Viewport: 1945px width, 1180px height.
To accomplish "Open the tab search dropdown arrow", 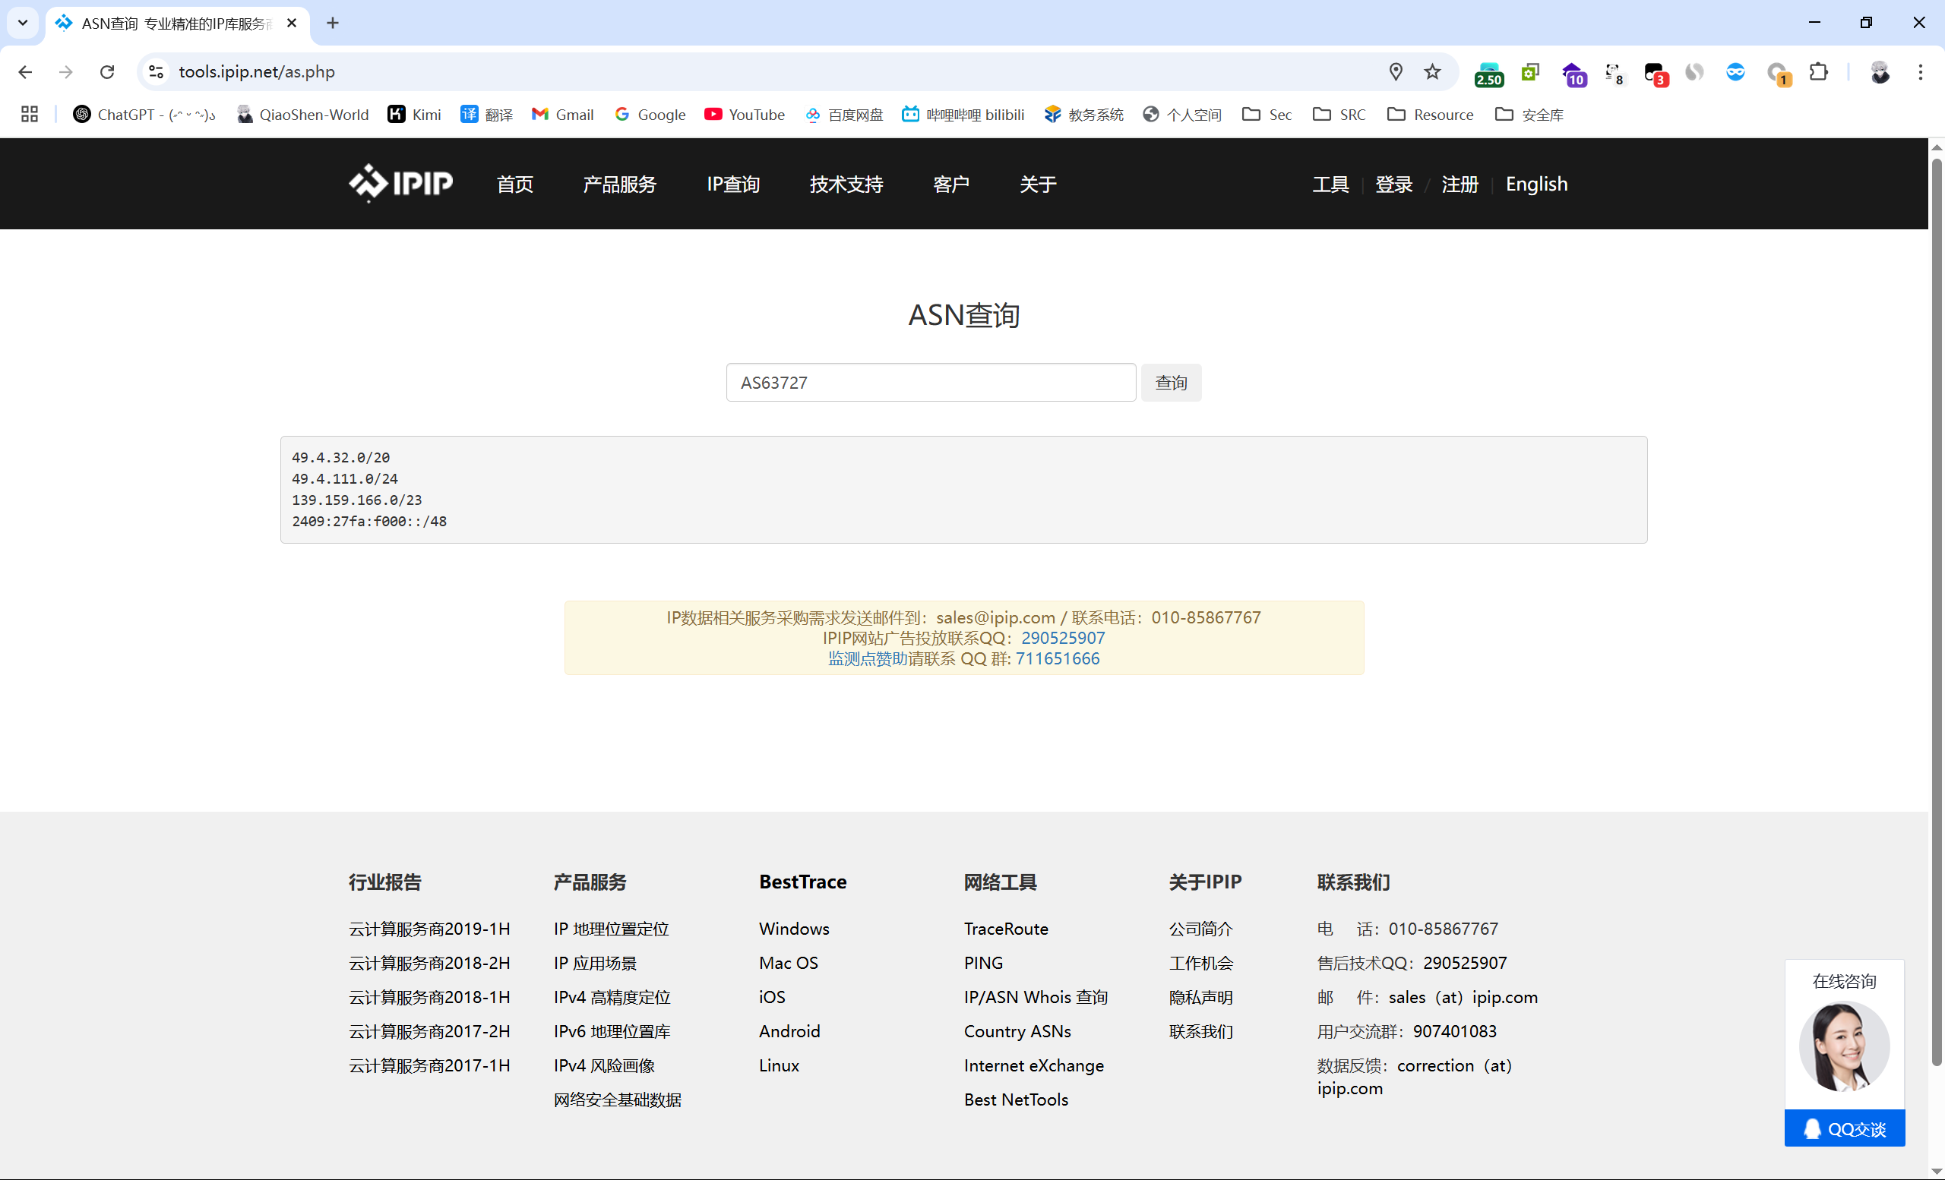I will [23, 23].
